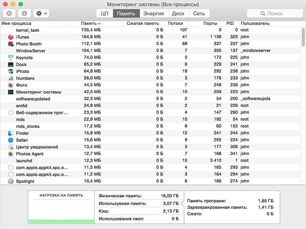Screen dimensions: 306x229
Task: Click the 3 410 ports value
Action: point(216,160)
